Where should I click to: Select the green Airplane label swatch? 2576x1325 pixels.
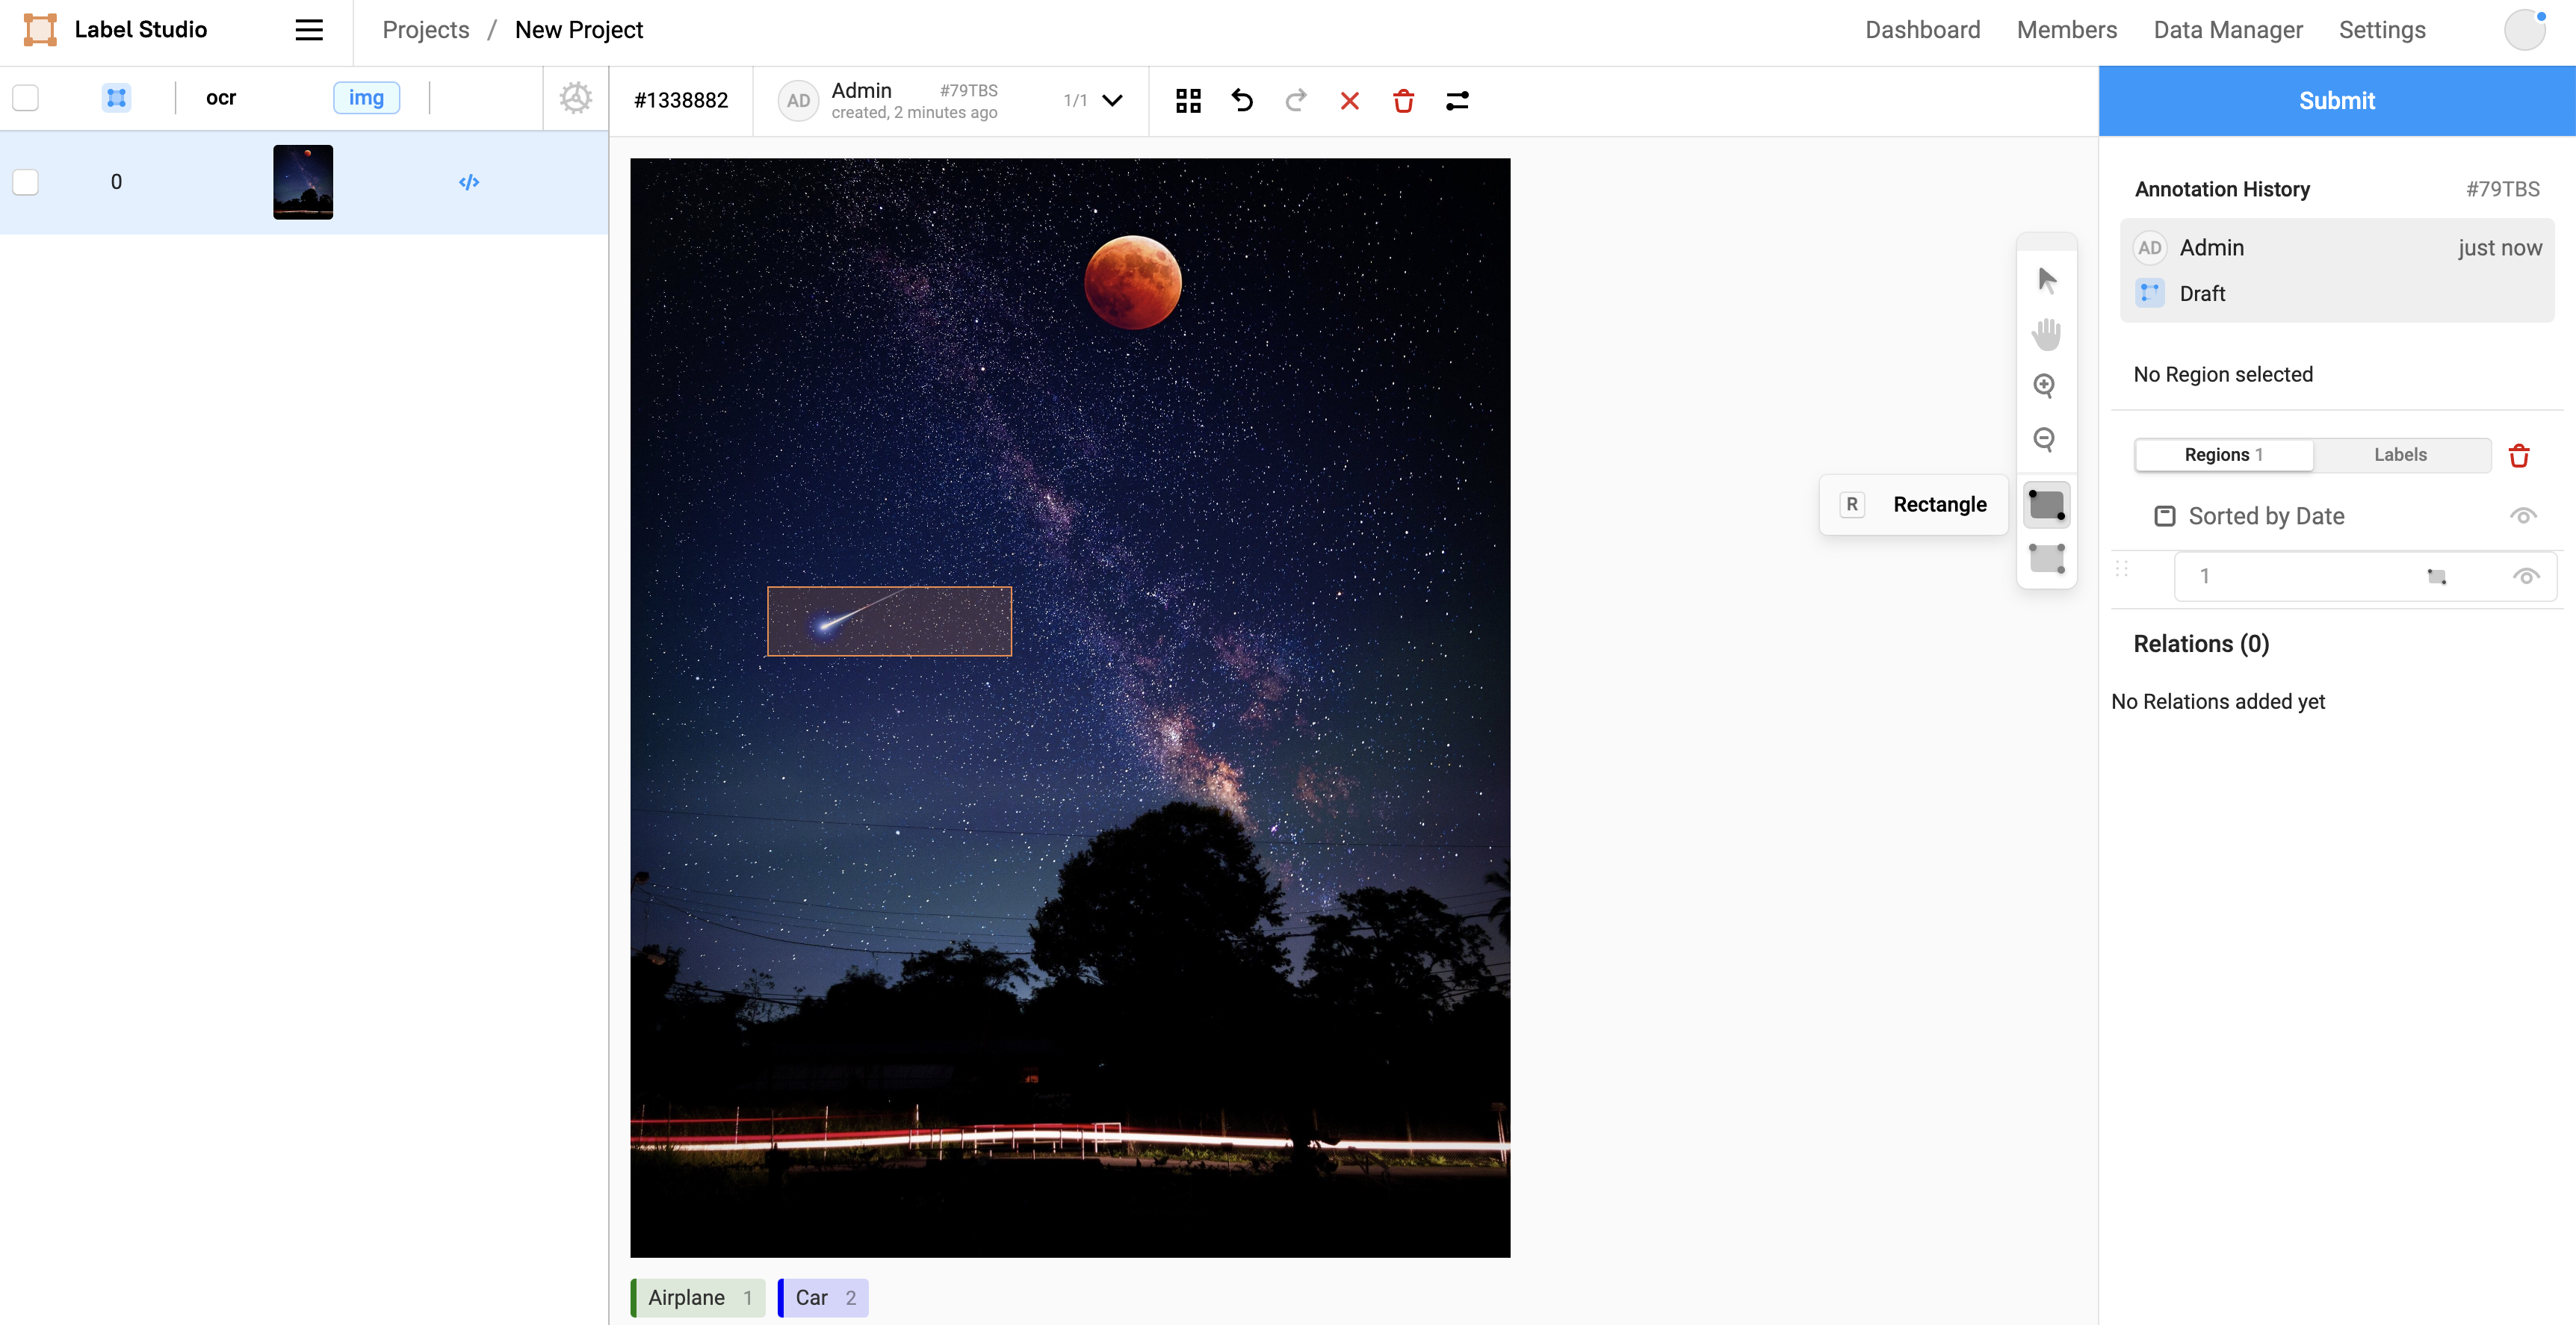point(697,1297)
